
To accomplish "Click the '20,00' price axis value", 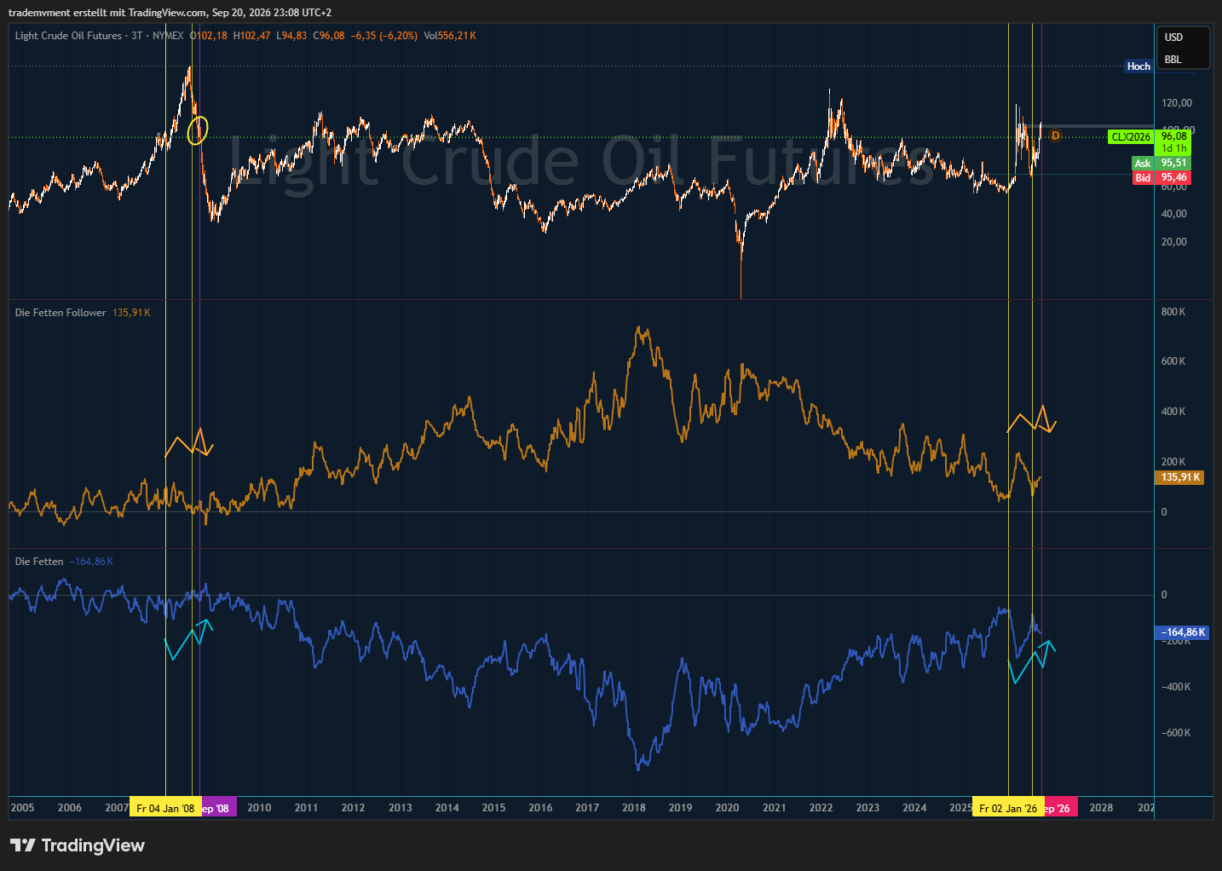I will 1174,242.
